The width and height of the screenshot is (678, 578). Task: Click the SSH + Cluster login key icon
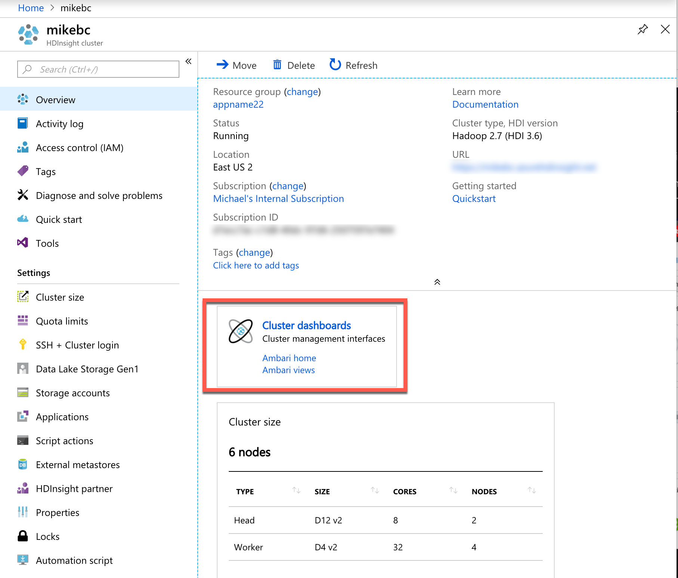(23, 344)
